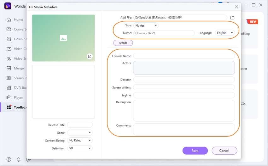Click the Add File path field
This screenshot has height=166, width=268.
[180, 18]
